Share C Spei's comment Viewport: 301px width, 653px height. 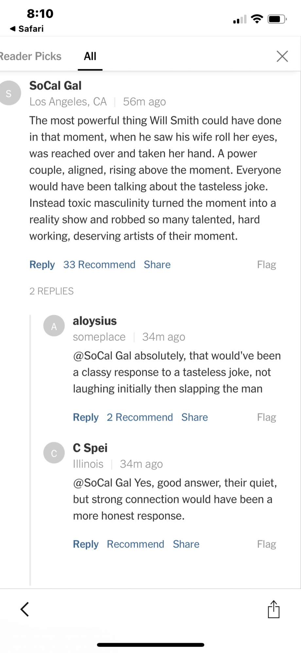click(x=186, y=544)
